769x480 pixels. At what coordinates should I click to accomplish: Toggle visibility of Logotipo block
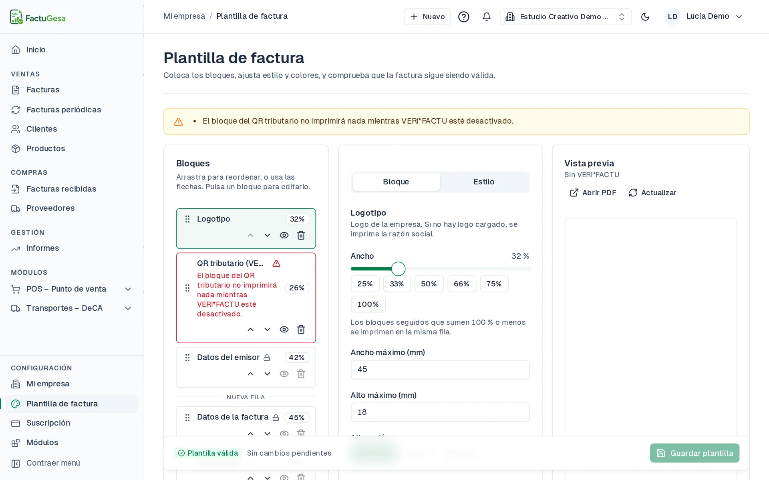284,235
